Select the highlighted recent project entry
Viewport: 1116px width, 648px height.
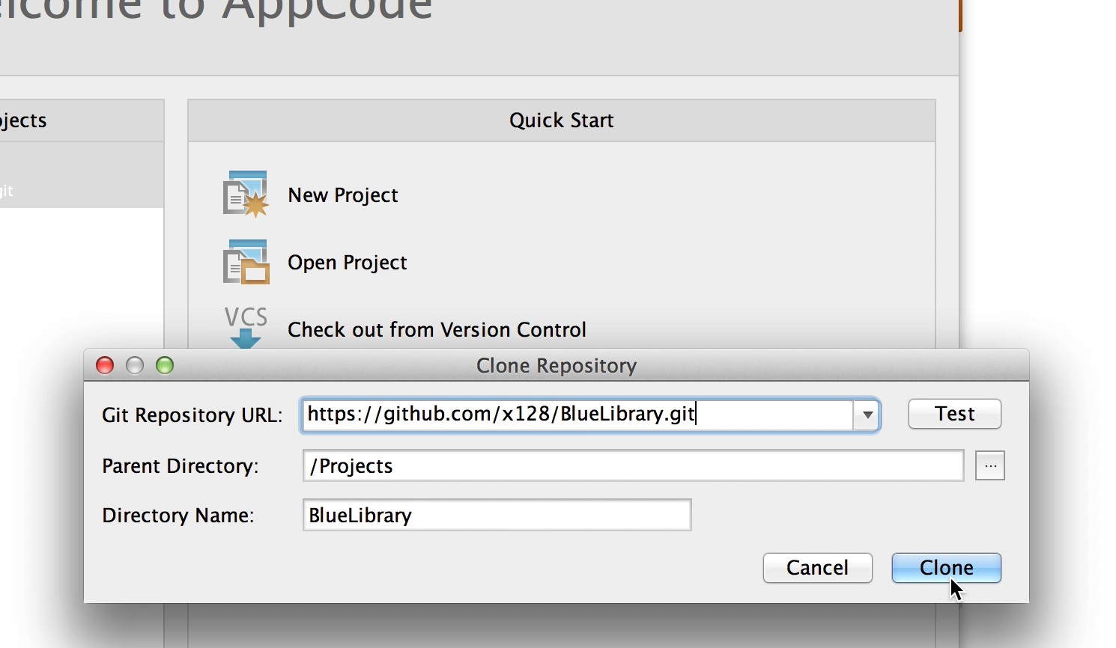(x=82, y=175)
